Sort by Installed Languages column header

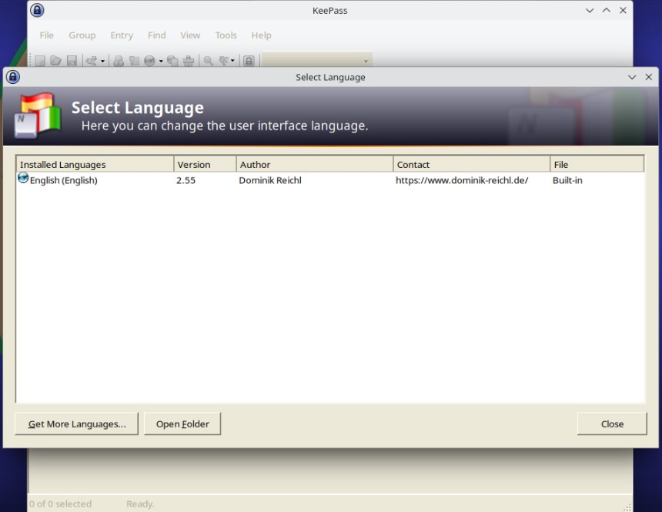click(95, 164)
